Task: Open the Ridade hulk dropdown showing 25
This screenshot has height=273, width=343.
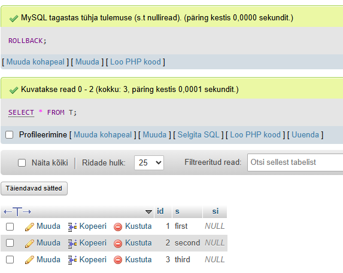Action: [x=149, y=162]
